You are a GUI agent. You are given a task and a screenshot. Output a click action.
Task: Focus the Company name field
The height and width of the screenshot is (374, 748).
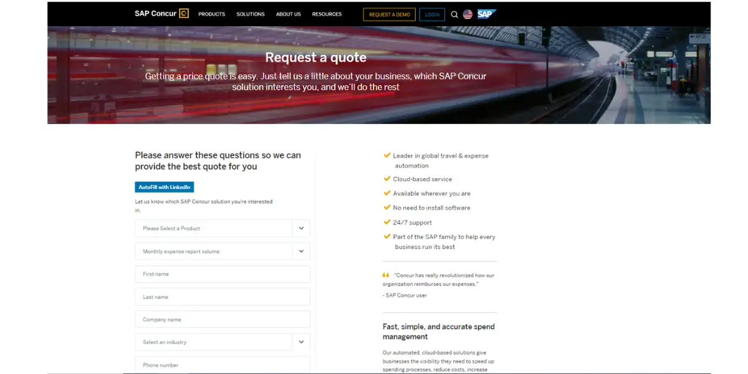click(223, 319)
